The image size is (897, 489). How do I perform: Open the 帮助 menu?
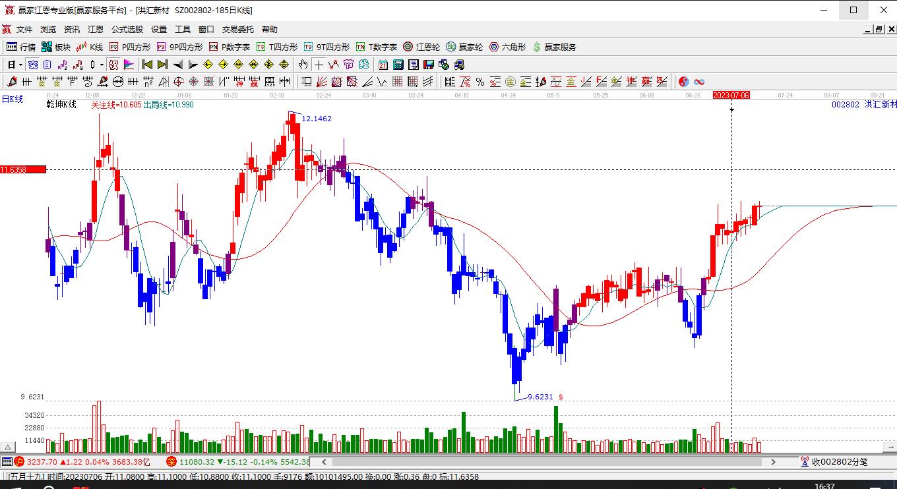click(270, 30)
